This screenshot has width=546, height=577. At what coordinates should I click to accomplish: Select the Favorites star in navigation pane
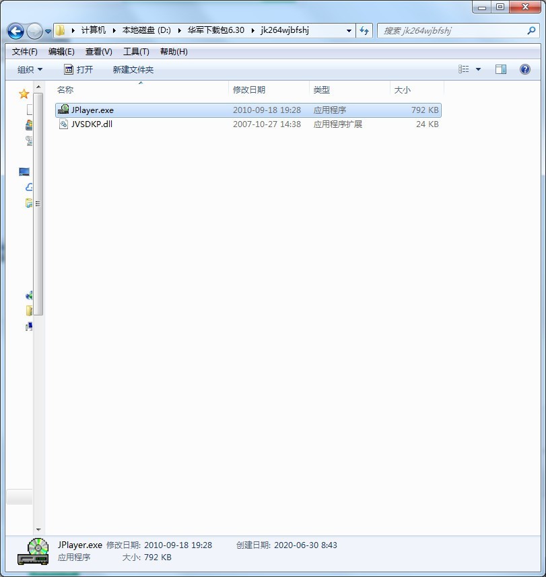click(x=24, y=94)
